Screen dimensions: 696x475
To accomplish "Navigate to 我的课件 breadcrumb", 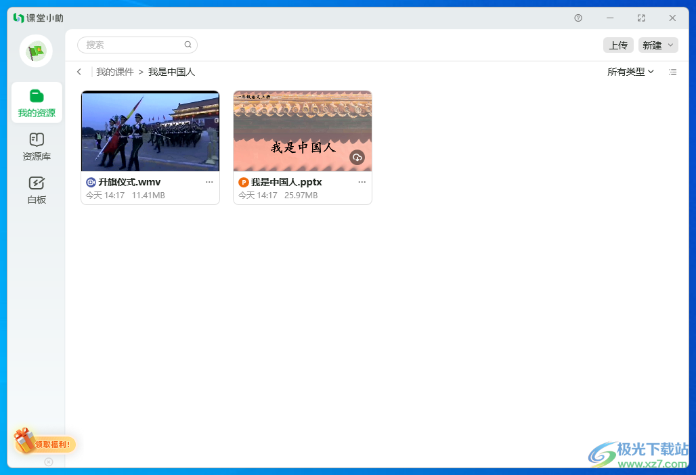I will click(x=115, y=72).
